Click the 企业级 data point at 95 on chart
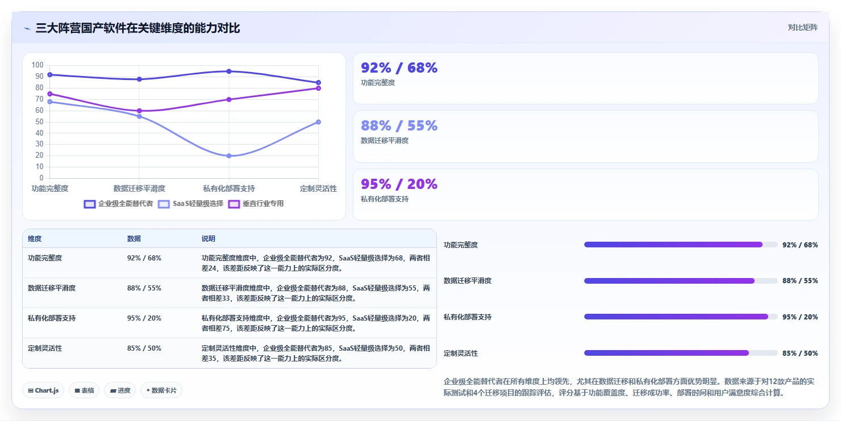The image size is (841, 421). coord(229,71)
